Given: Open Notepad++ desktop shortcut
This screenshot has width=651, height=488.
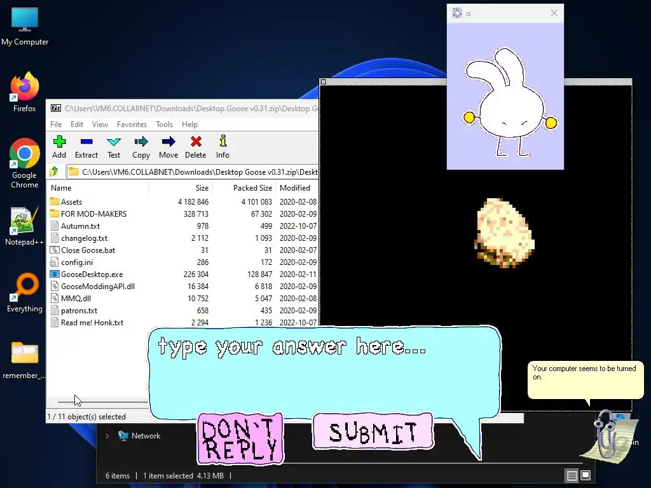Looking at the screenshot, I should click(25, 226).
